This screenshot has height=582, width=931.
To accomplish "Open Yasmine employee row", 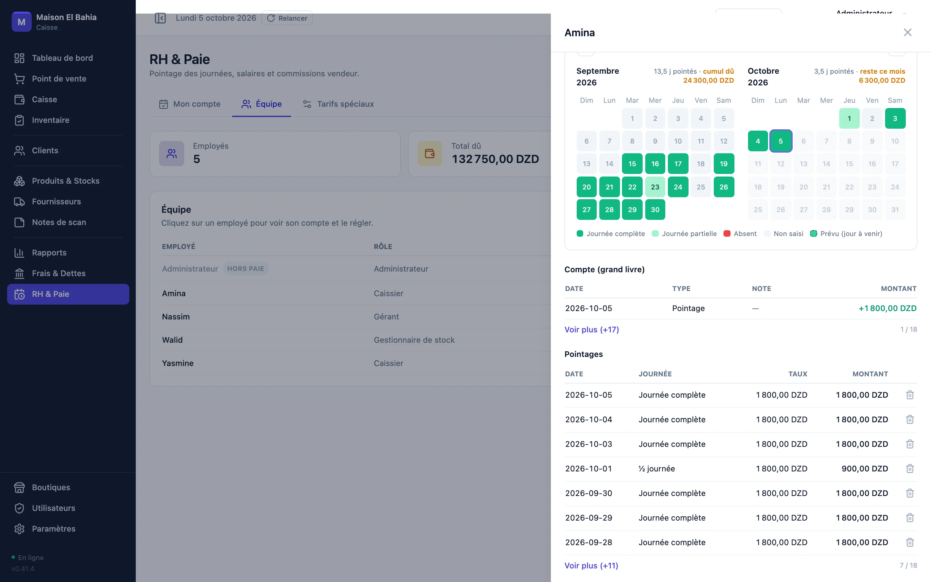I will click(x=356, y=363).
